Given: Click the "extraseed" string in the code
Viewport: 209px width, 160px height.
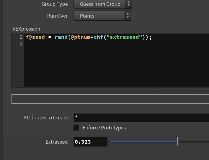Looking at the screenshot, I should tap(124, 37).
